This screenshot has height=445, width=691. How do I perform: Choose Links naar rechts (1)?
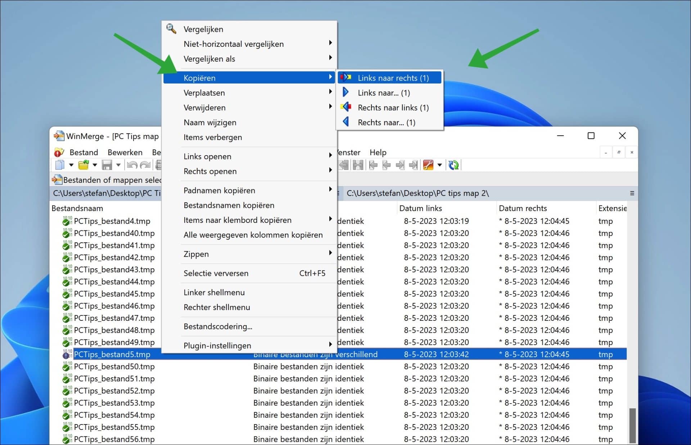point(393,78)
